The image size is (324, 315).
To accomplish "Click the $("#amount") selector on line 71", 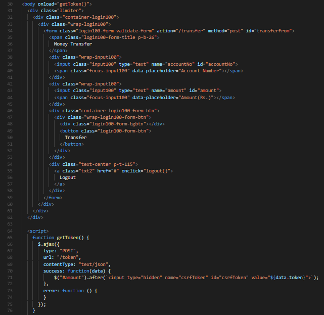I will pos(70,278).
